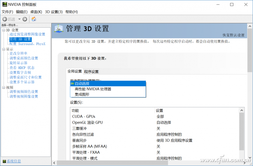Screen dimensions: 253x166
Task: Open the 文件(F) menu
Action: 7,12
